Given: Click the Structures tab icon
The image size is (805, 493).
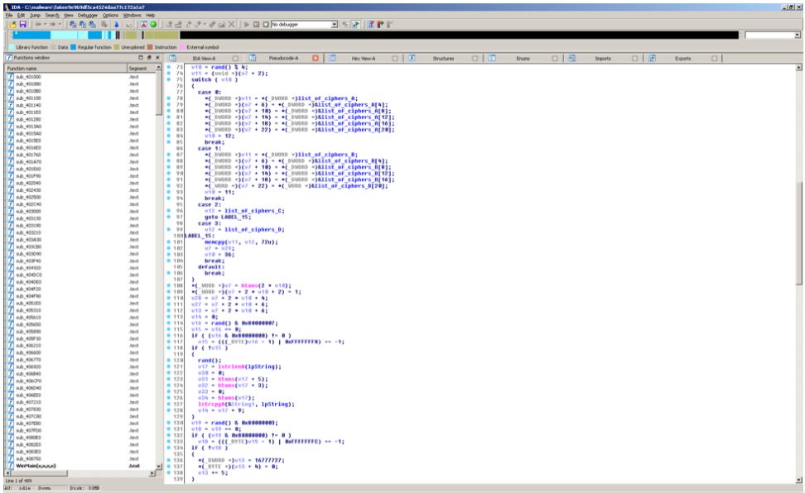Looking at the screenshot, I should pyautogui.click(x=412, y=58).
